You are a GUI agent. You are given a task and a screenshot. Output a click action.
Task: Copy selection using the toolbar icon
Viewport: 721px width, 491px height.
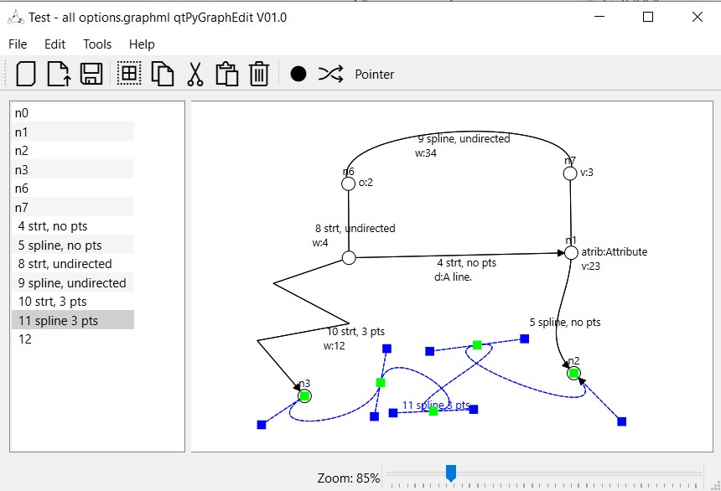click(162, 74)
